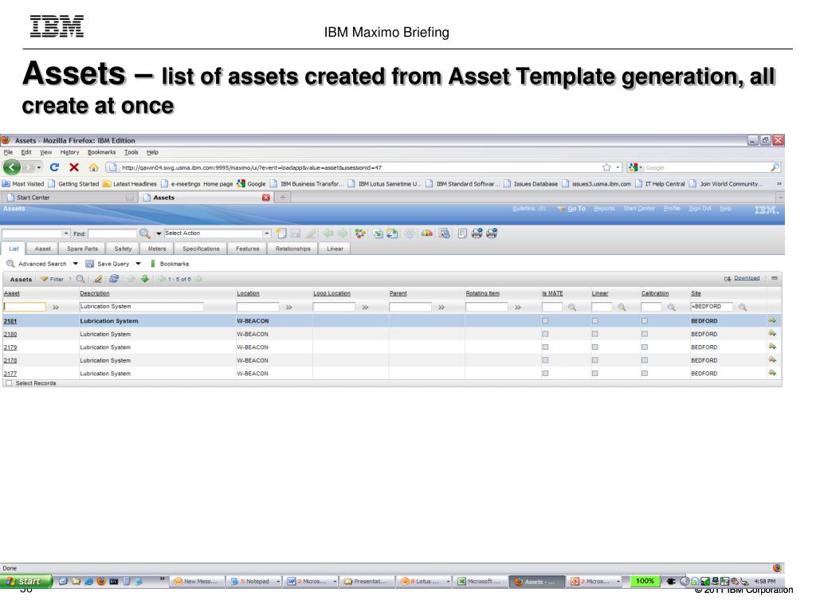
Task: Go to browser Home icon
Action: click(x=94, y=167)
